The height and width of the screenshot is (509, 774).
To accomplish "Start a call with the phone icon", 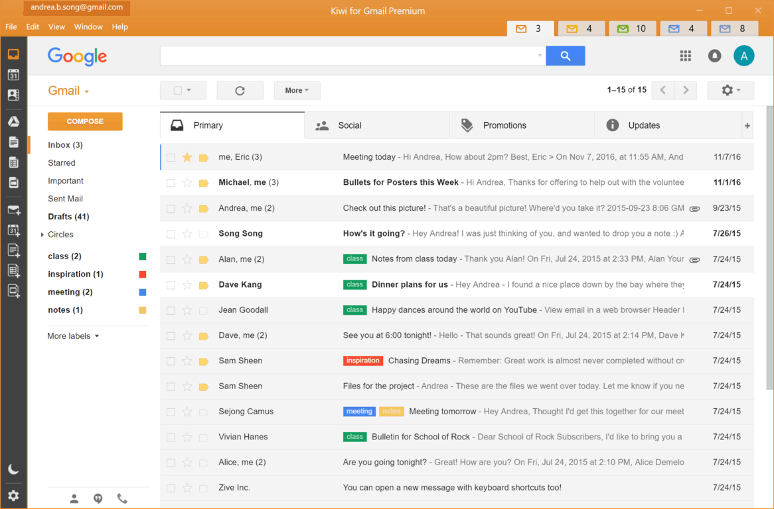I will click(122, 498).
